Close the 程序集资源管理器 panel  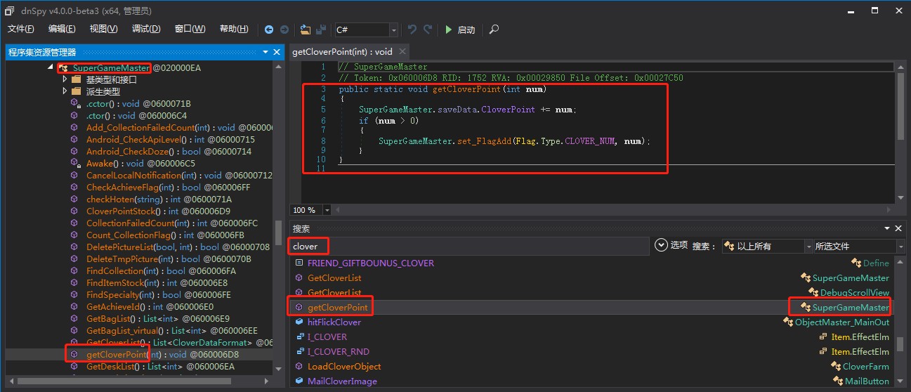click(278, 52)
